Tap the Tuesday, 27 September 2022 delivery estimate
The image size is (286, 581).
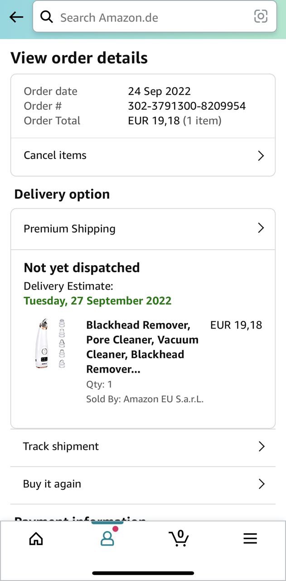click(97, 300)
